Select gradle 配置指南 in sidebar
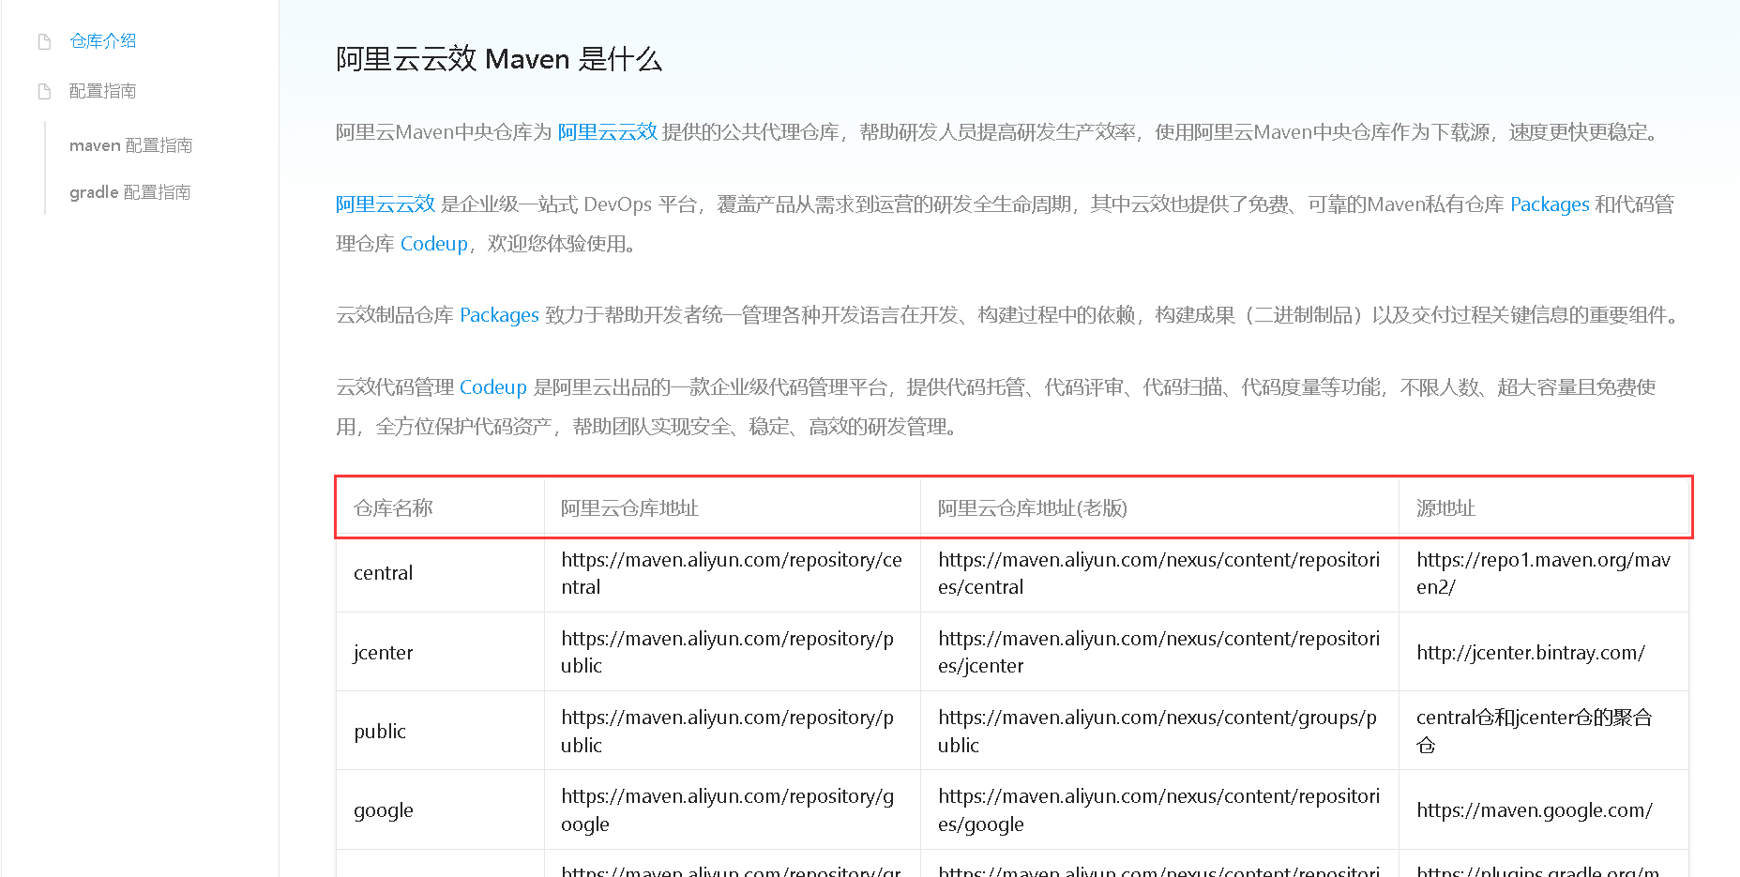1740x877 pixels. (130, 192)
